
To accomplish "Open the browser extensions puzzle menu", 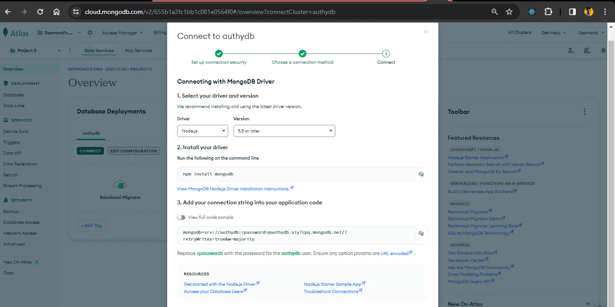I will (548, 12).
